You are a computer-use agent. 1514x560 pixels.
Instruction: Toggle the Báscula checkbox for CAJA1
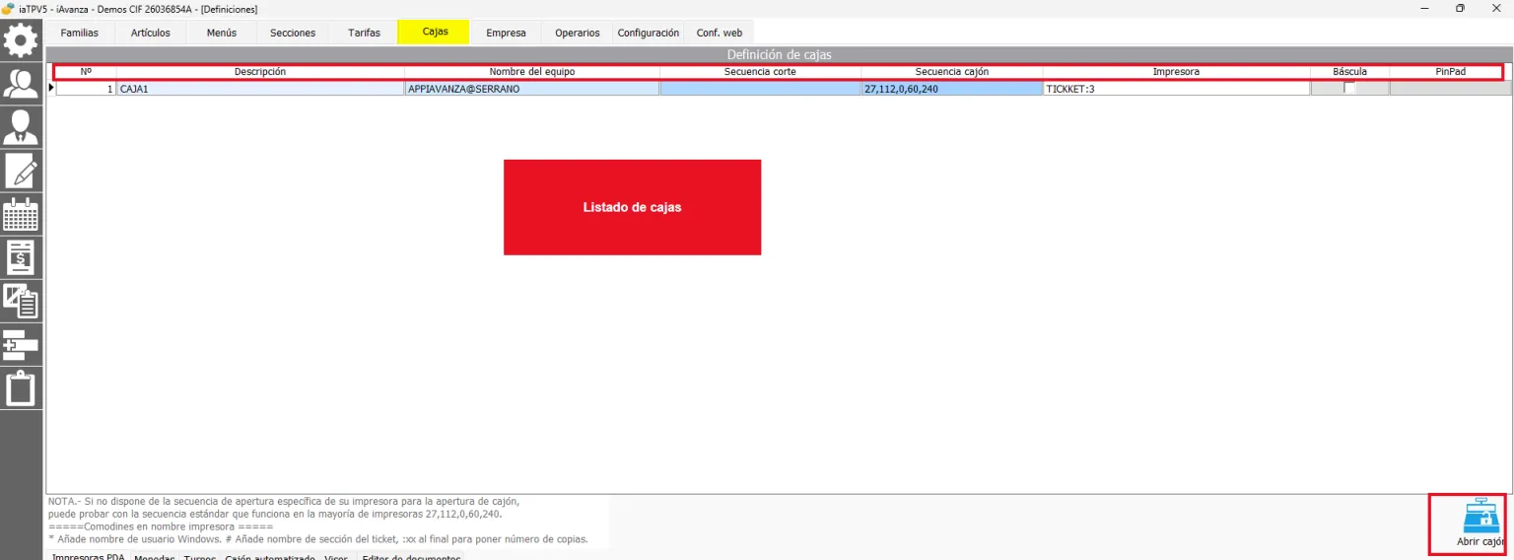[1349, 88]
